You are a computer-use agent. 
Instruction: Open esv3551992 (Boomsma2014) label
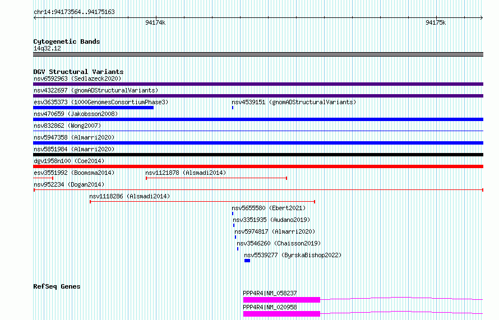point(74,173)
